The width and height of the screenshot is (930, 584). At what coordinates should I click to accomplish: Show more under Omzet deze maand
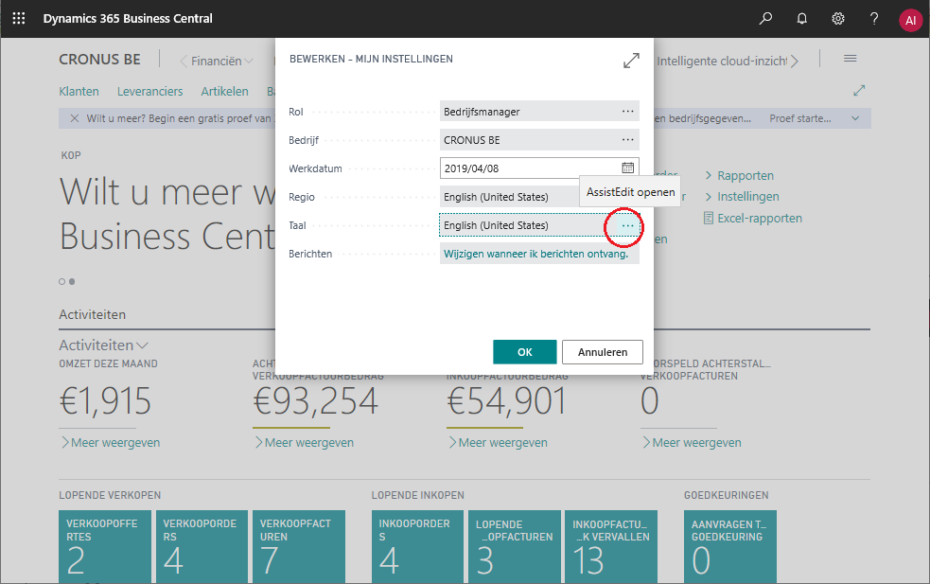pos(111,442)
